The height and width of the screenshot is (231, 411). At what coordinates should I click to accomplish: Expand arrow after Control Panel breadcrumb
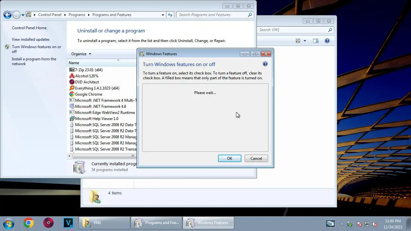pos(65,15)
